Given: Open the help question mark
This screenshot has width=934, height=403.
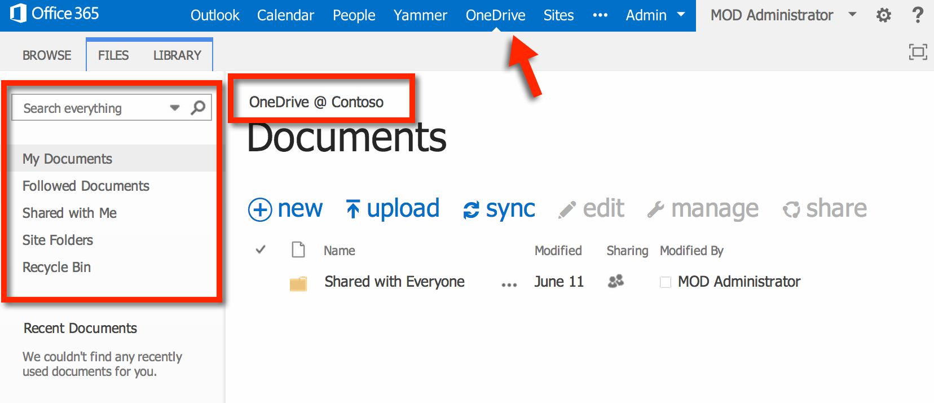Looking at the screenshot, I should (x=918, y=15).
